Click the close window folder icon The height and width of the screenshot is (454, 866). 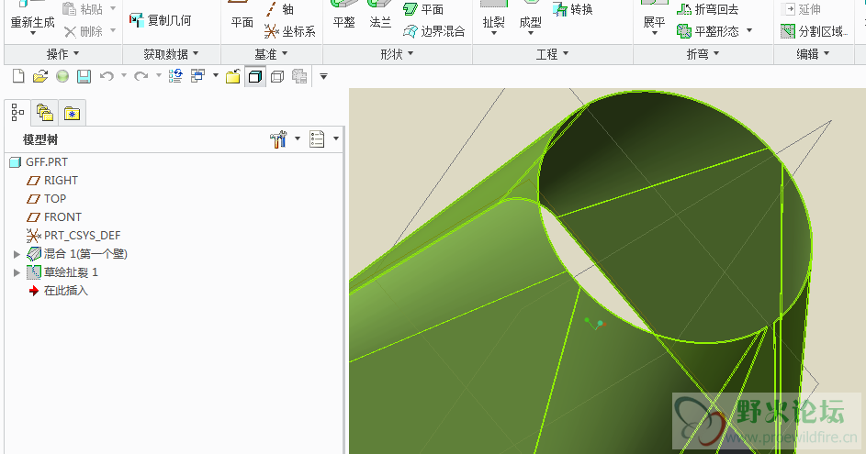(232, 76)
